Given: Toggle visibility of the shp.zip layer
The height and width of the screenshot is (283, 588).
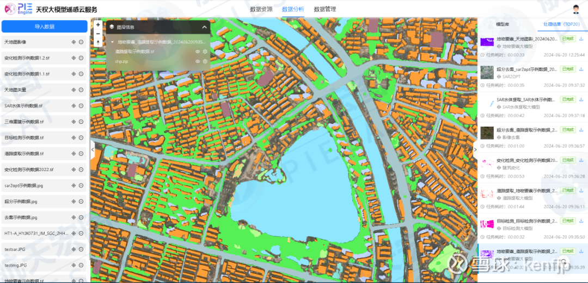Looking at the screenshot, I should pos(197,61).
